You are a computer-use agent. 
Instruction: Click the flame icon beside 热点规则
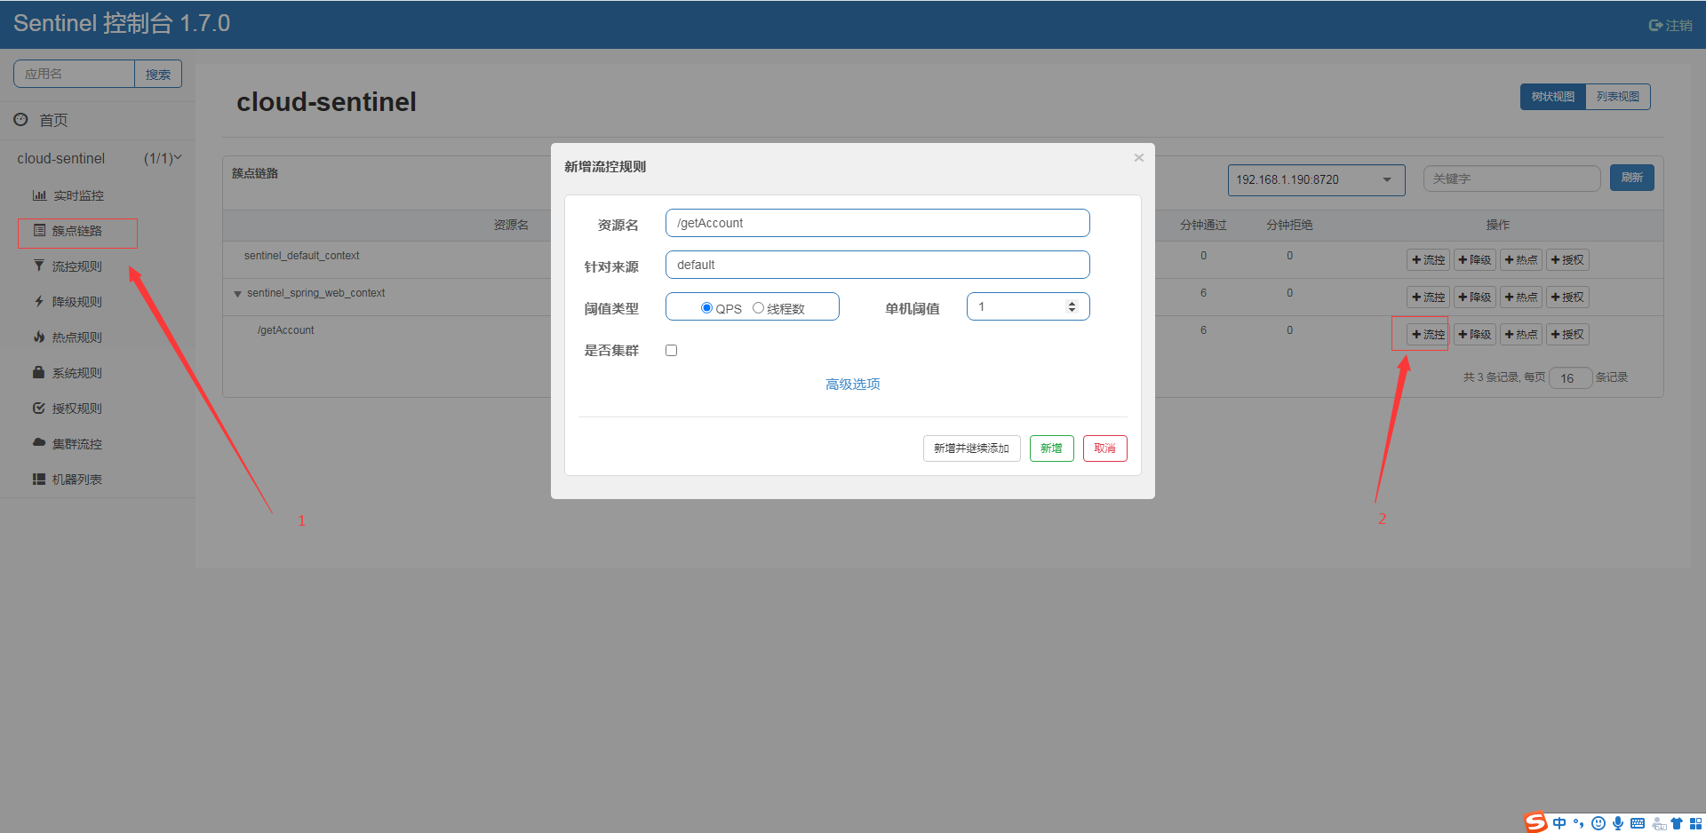point(39,337)
